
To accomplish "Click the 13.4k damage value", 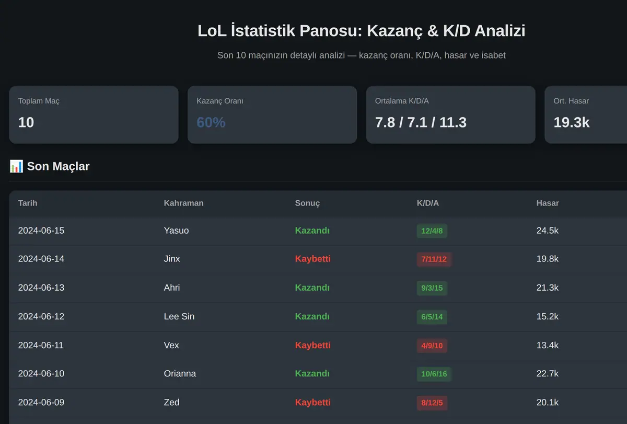I will (x=548, y=345).
